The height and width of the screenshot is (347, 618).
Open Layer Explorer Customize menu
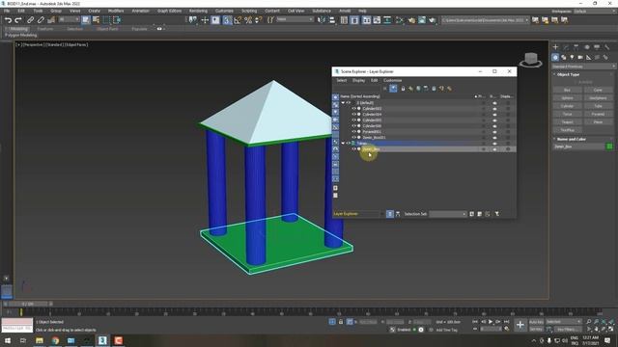(x=393, y=80)
